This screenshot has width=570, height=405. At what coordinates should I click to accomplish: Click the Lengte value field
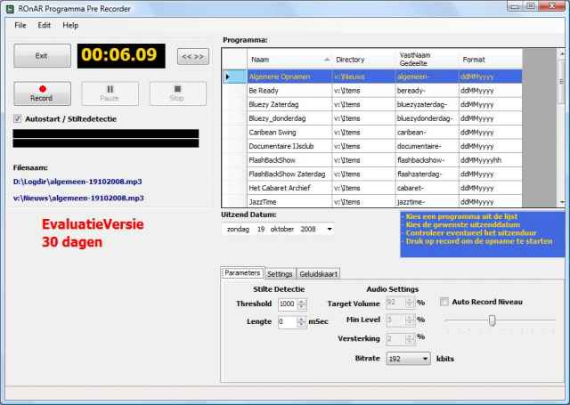click(287, 321)
